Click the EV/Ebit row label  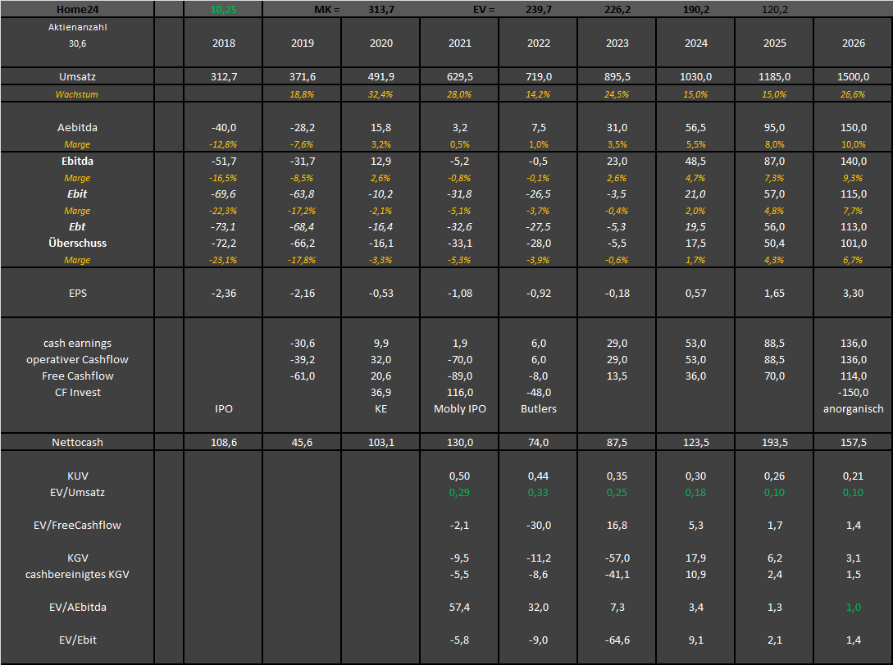pos(77,640)
